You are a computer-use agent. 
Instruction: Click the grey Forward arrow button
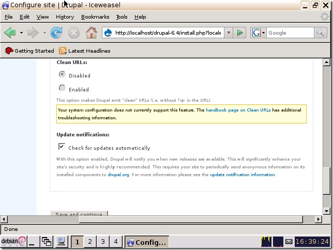point(33,33)
